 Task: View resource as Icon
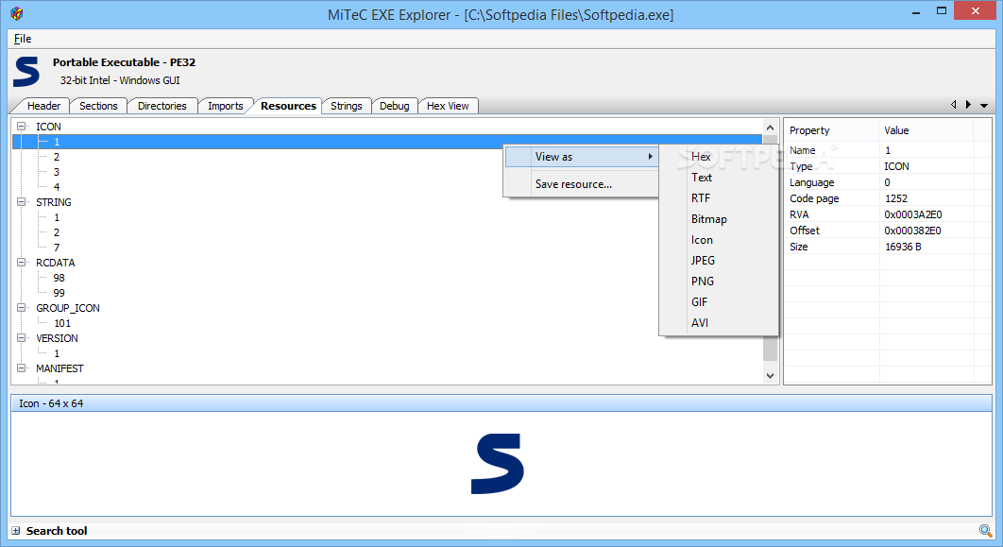coord(719,239)
